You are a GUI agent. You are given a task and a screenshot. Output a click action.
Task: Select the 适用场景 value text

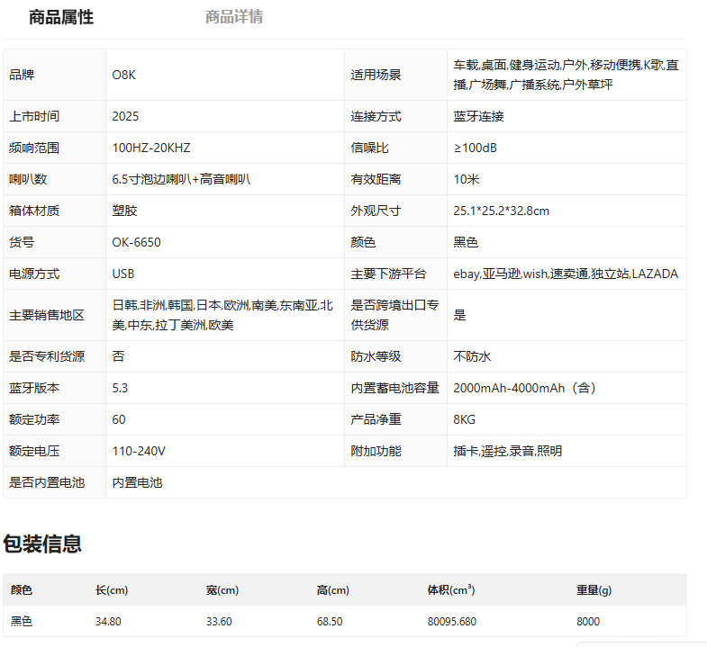click(566, 75)
